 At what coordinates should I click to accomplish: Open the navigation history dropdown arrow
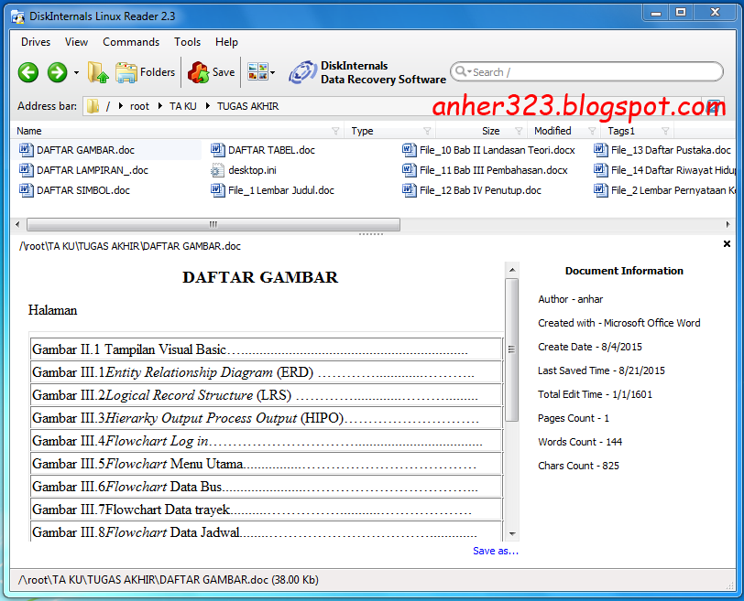pos(76,73)
